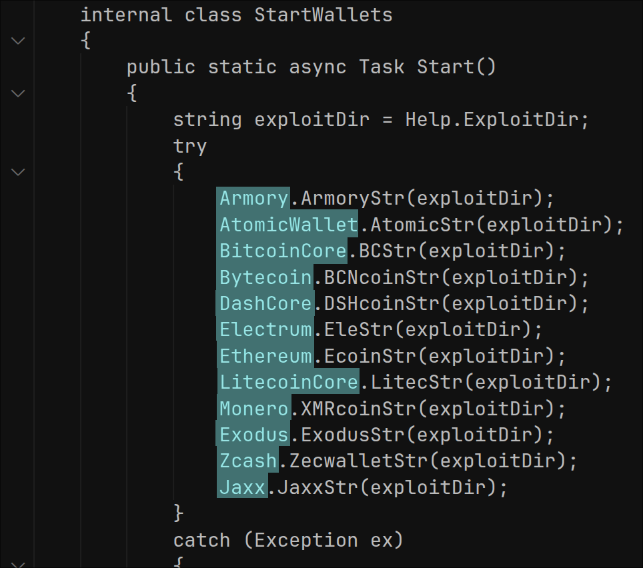Screen dimensions: 643x568
Task: Fold the try block using gutter chevron
Action: point(18,172)
